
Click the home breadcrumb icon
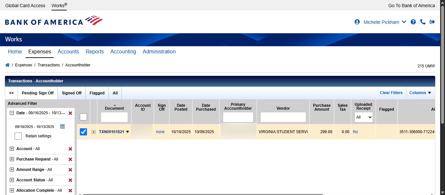[7, 65]
